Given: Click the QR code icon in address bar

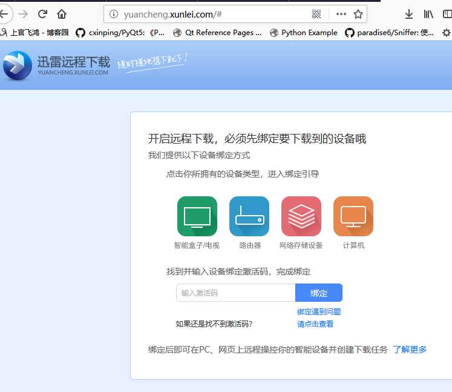Looking at the screenshot, I should tap(316, 14).
